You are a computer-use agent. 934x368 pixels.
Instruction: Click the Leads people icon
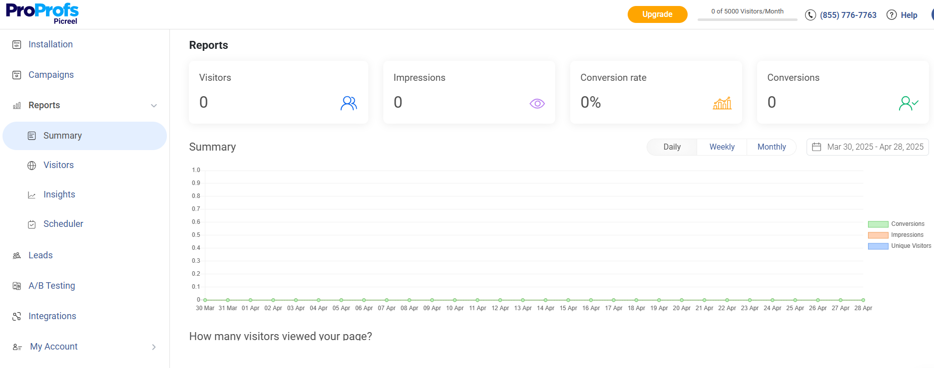17,256
